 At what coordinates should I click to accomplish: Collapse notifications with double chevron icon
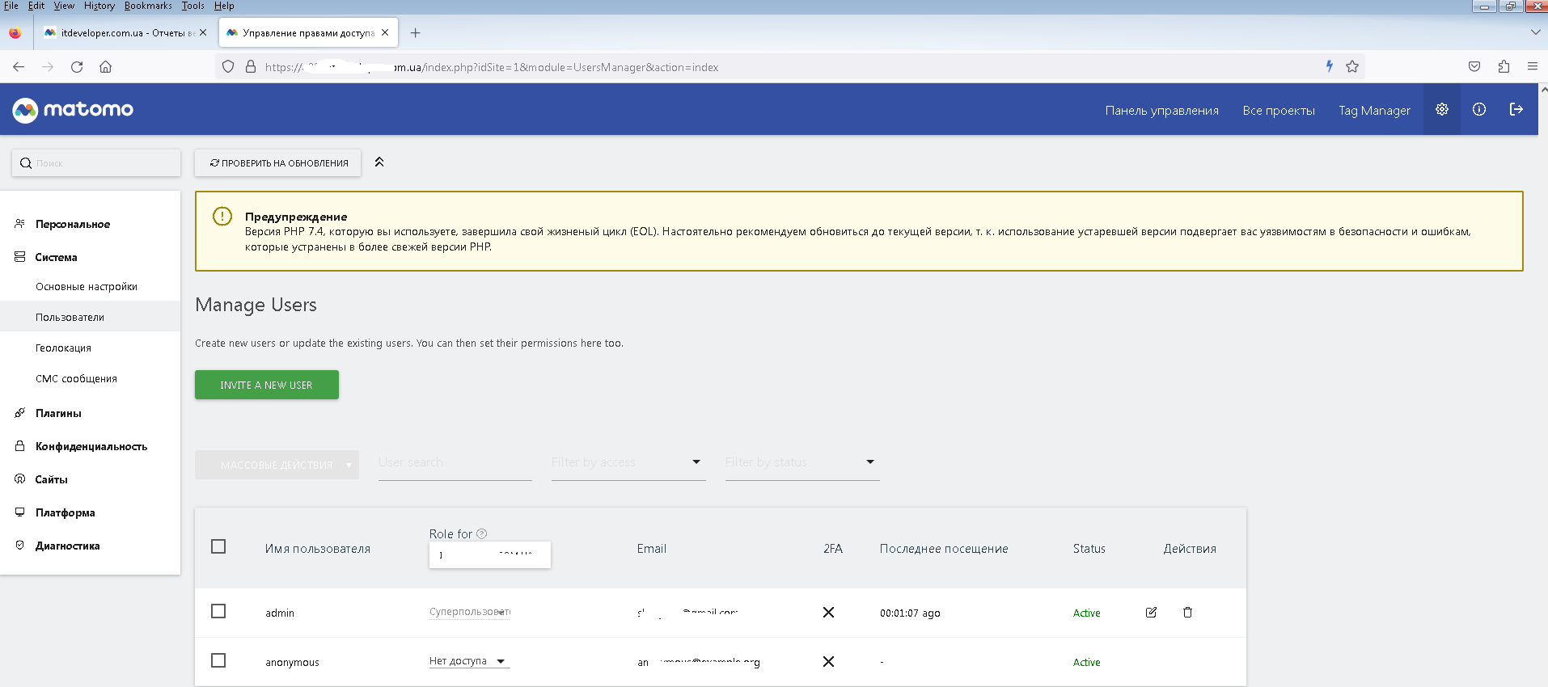tap(379, 162)
